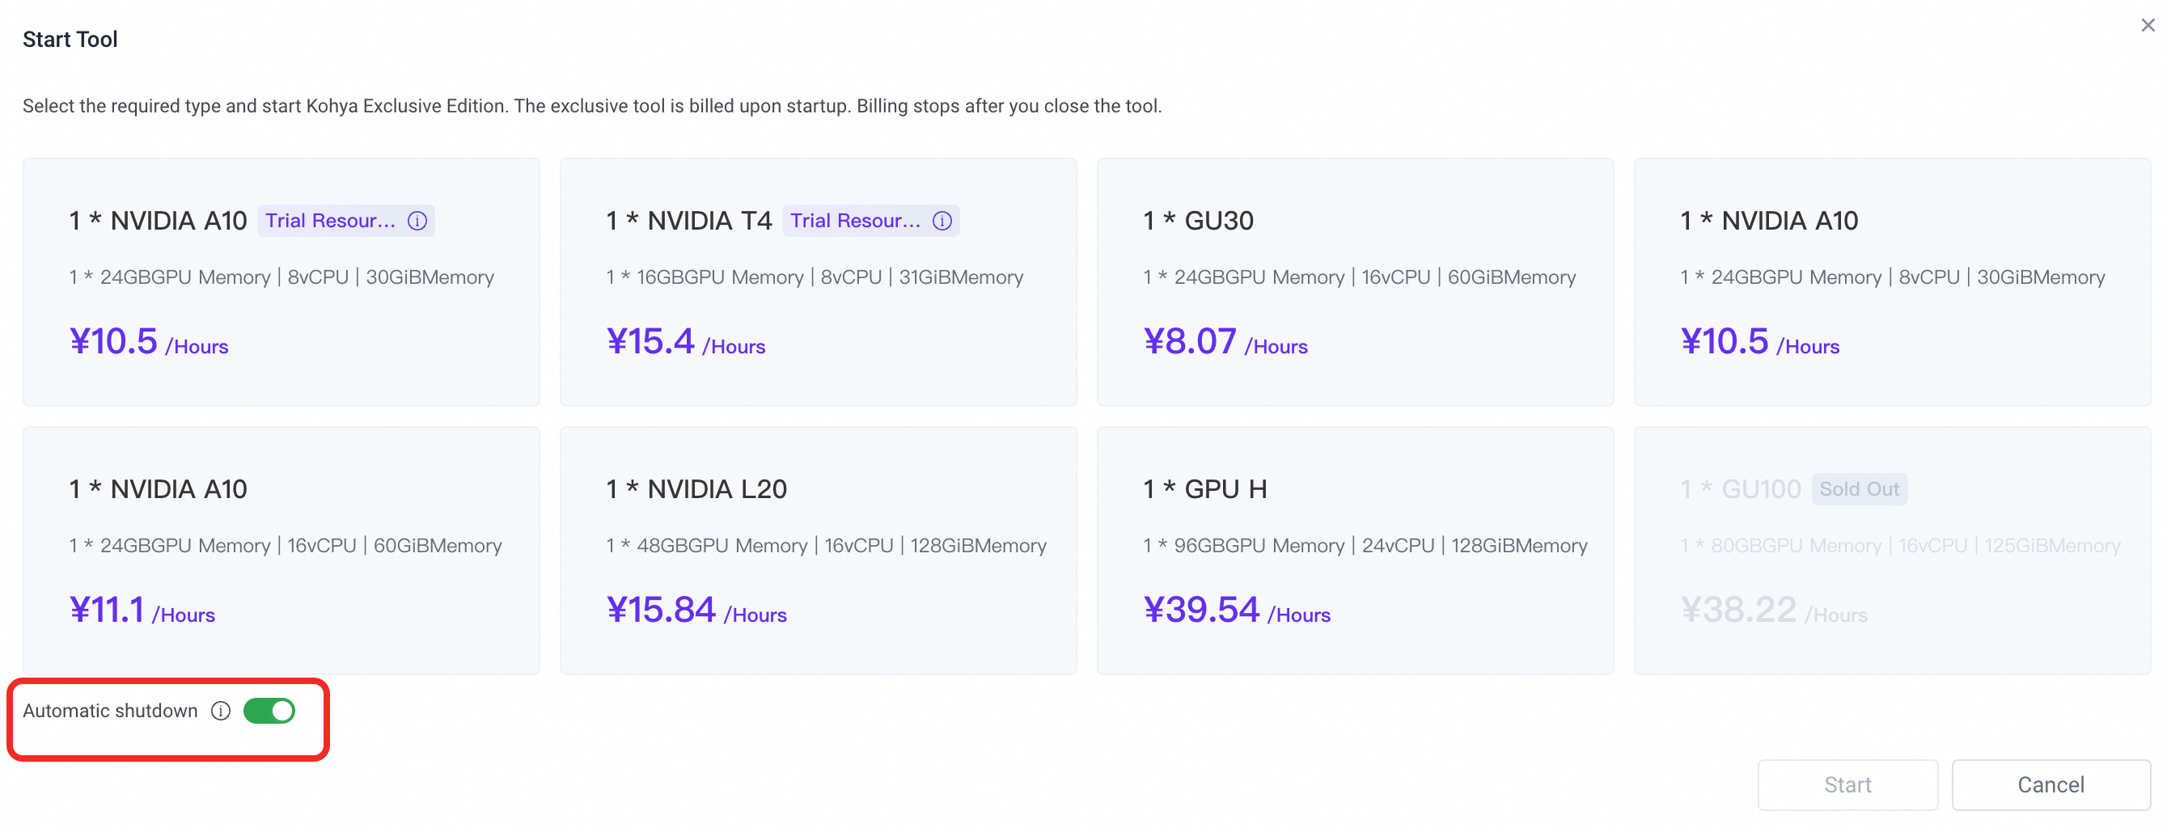Click info icon beside A10 Trial Resource tag

(417, 221)
